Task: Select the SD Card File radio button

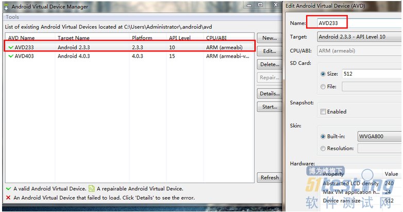Action: (x=323, y=87)
